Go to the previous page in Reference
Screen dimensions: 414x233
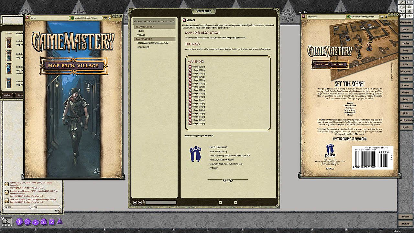click(220, 203)
